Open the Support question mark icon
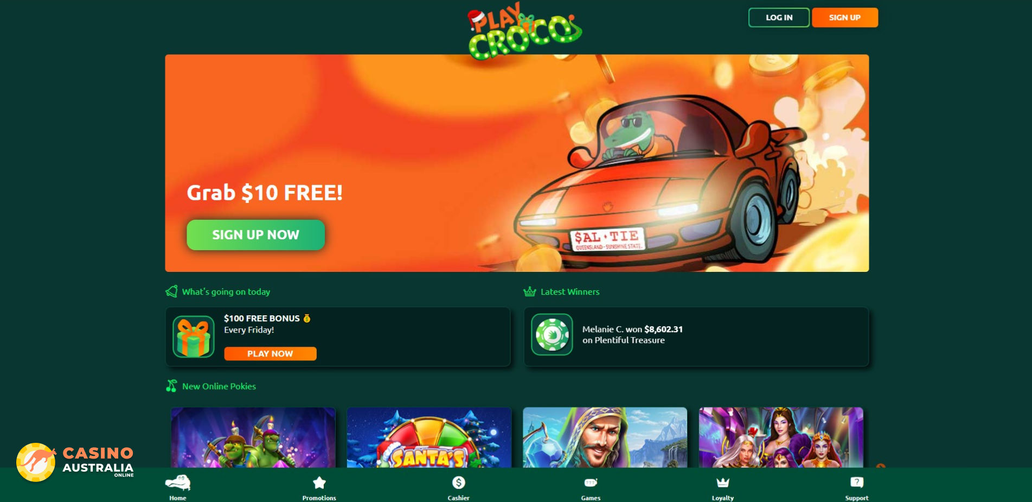The image size is (1032, 502). pos(857,482)
